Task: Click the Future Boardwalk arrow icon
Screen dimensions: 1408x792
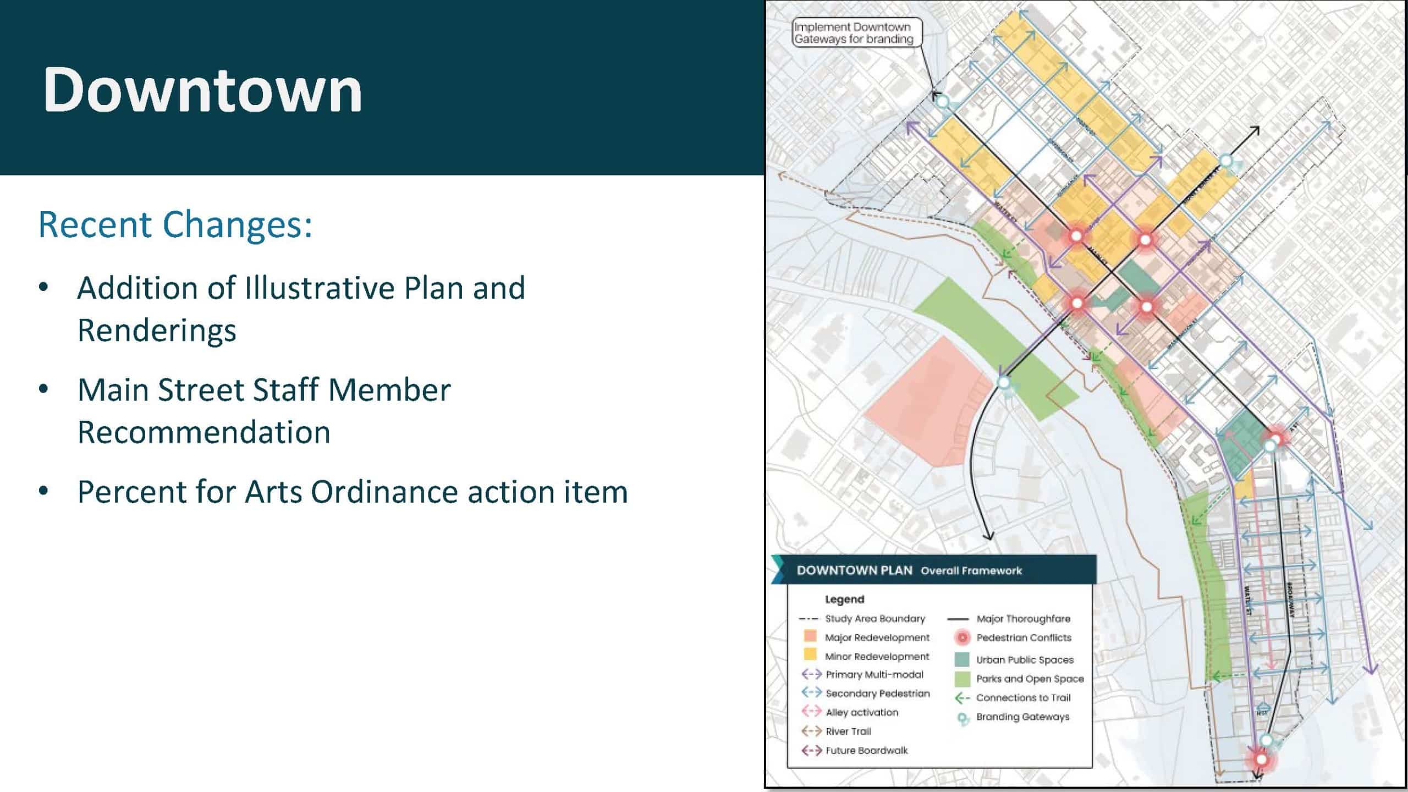Action: pyautogui.click(x=811, y=750)
